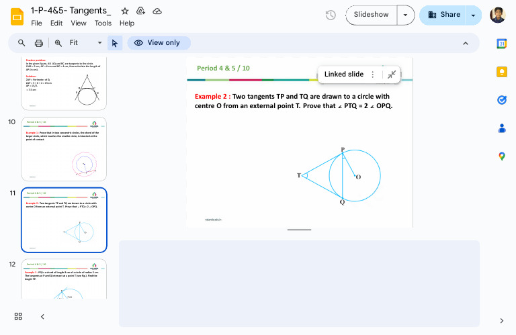This screenshot has height=335, width=516.
Task: Open the Slideshow dropdown arrow
Action: (405, 15)
